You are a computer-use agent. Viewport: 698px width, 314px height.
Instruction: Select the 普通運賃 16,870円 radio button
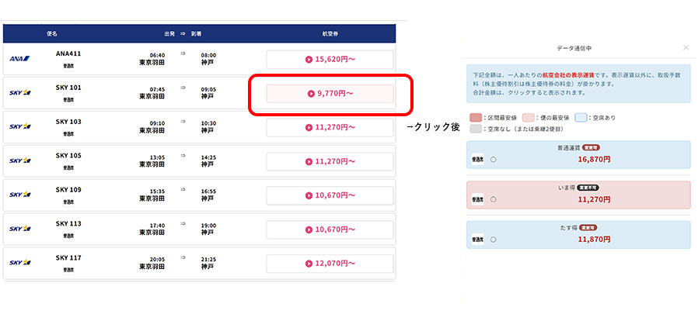494,160
